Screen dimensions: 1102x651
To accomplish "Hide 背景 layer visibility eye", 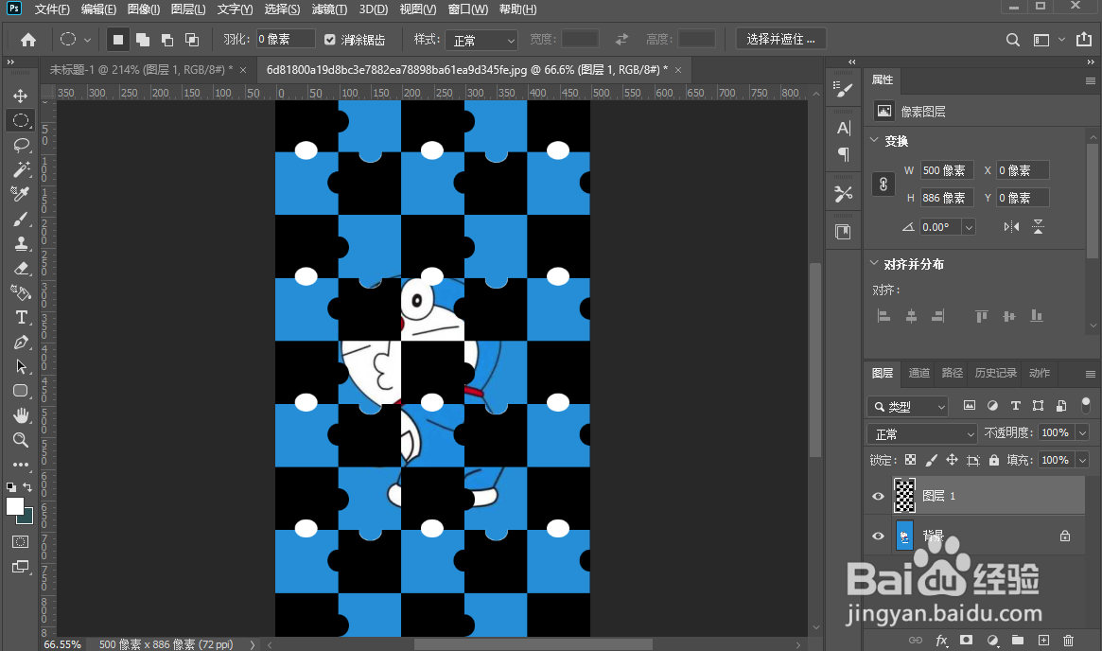I will 878,536.
